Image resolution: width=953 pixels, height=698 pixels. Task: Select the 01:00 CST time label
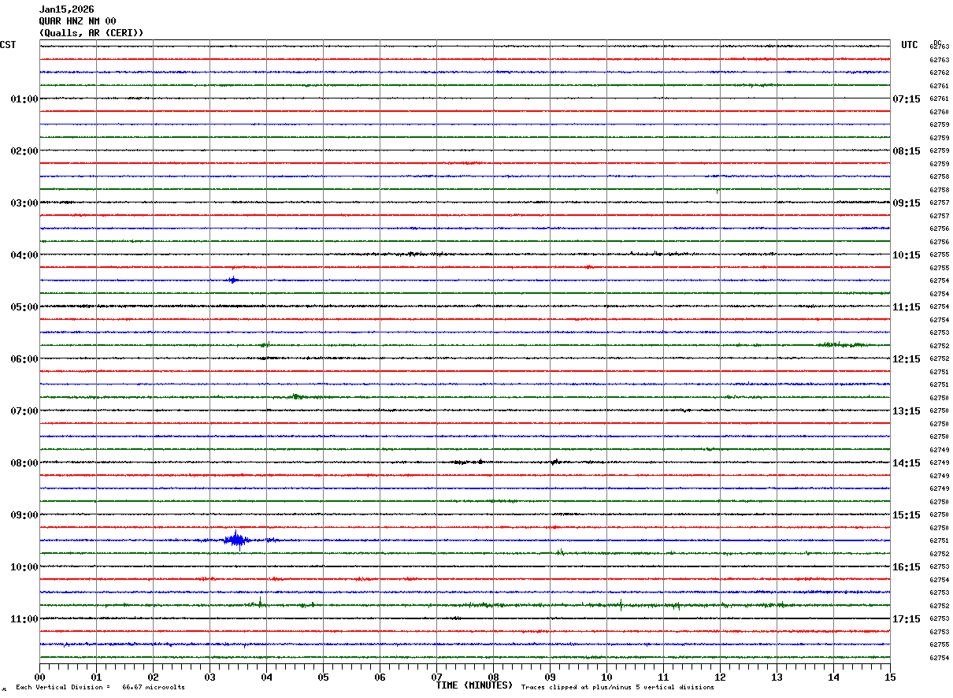(24, 99)
